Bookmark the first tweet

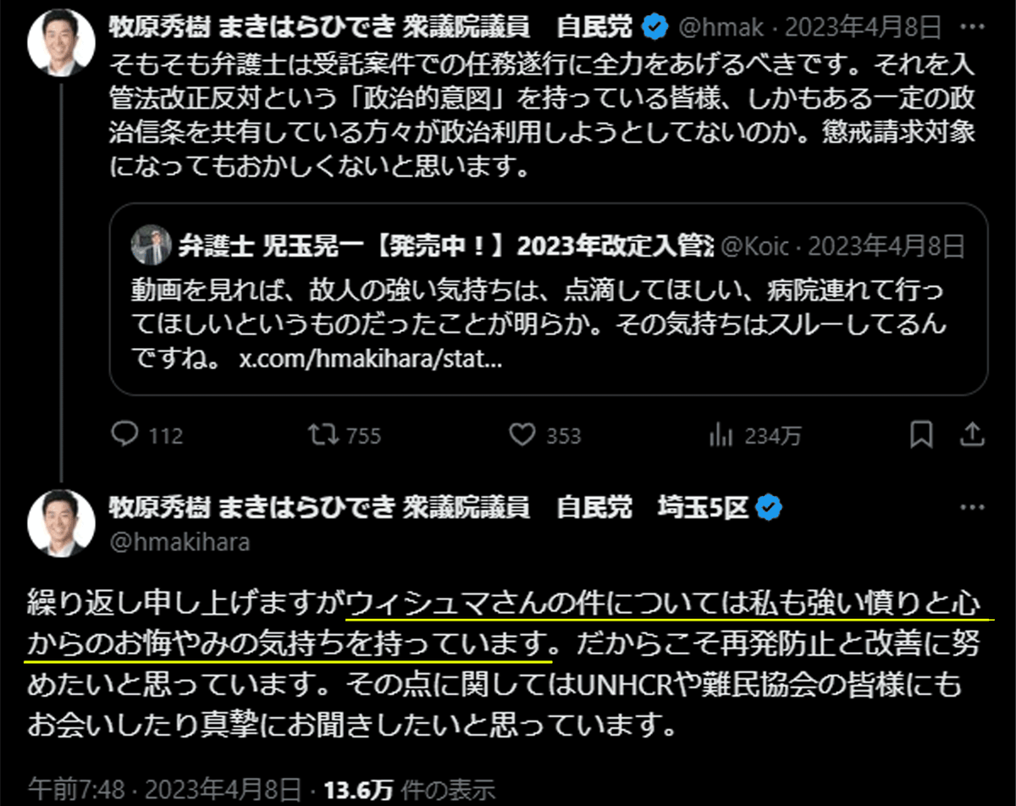[921, 435]
